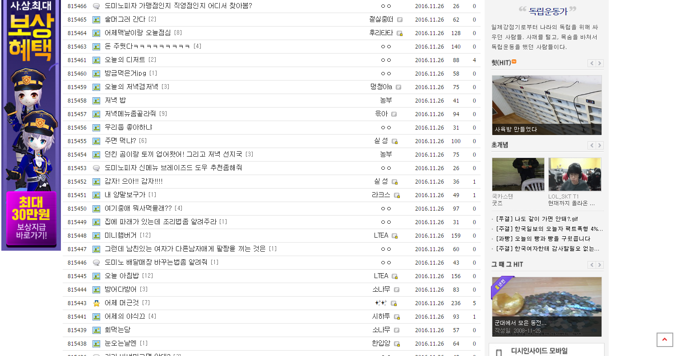The image size is (685, 356).
Task: Click speech bubble icon of post 815466
Action: tap(96, 6)
